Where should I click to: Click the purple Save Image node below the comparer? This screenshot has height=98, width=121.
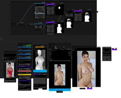click(x=90, y=89)
